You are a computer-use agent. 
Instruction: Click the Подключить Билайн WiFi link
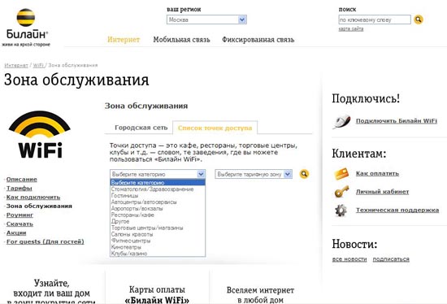(x=397, y=121)
